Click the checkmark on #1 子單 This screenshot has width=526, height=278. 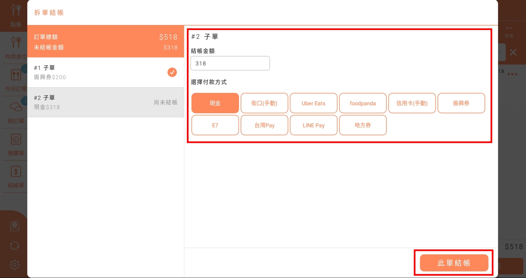click(172, 72)
